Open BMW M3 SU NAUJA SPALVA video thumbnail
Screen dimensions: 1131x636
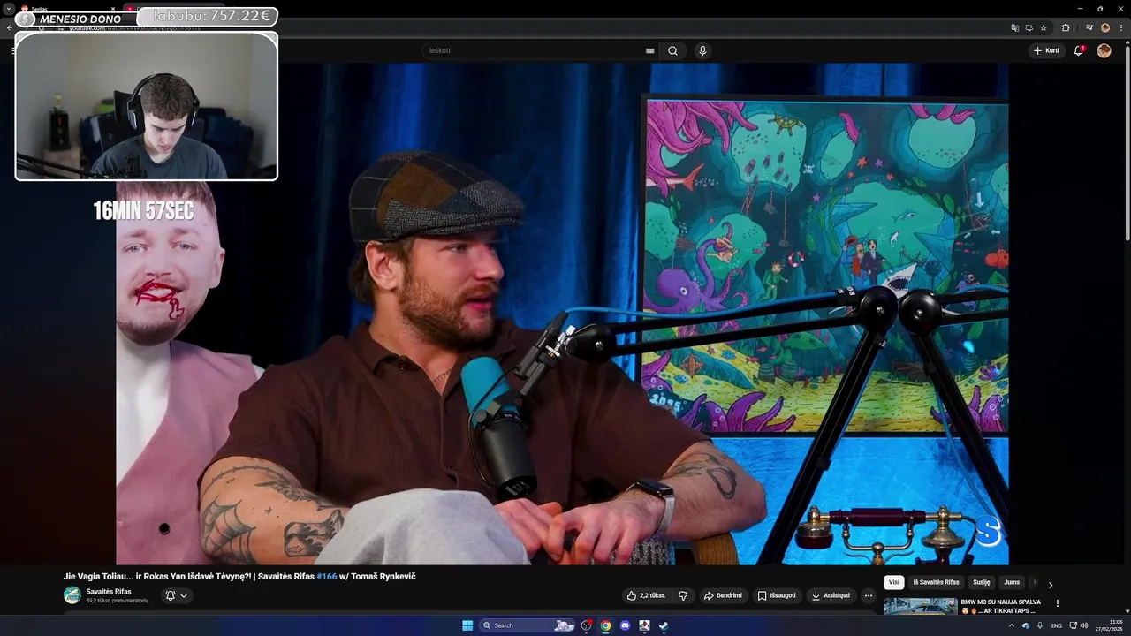click(920, 606)
